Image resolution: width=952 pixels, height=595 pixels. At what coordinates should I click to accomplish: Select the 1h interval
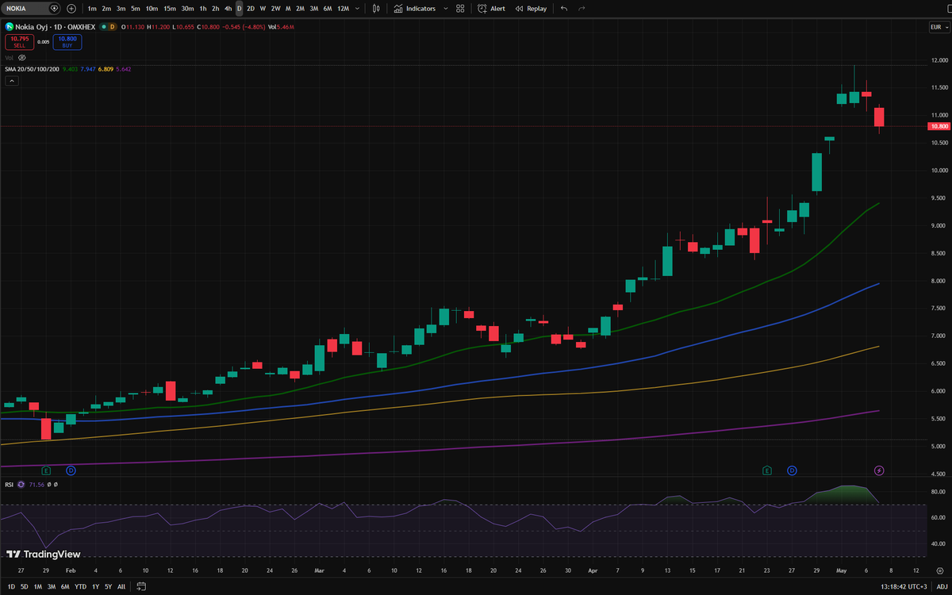click(203, 8)
